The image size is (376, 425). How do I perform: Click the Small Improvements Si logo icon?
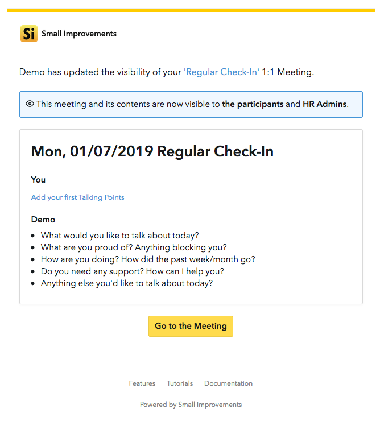(x=29, y=34)
